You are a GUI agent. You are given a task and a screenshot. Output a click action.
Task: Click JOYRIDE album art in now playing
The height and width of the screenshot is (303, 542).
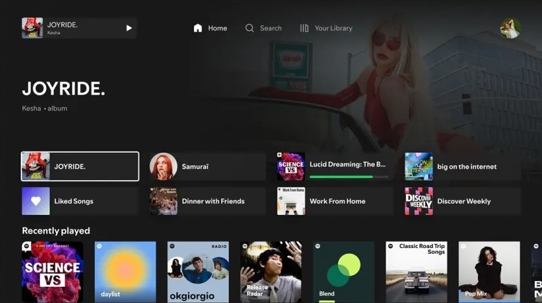[x=32, y=28]
